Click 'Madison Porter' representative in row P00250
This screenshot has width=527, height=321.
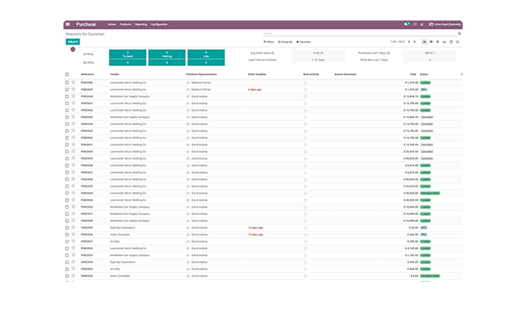(x=201, y=83)
